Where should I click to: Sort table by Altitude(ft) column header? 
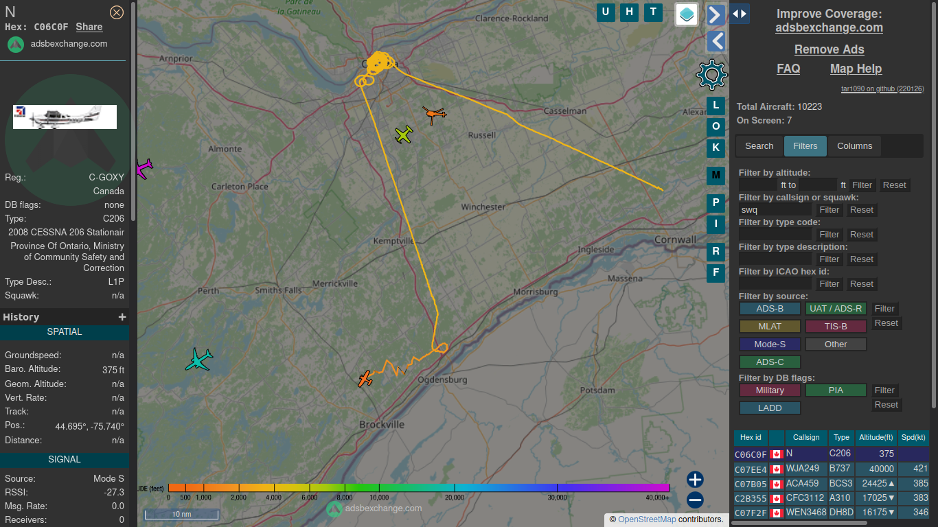click(x=876, y=437)
